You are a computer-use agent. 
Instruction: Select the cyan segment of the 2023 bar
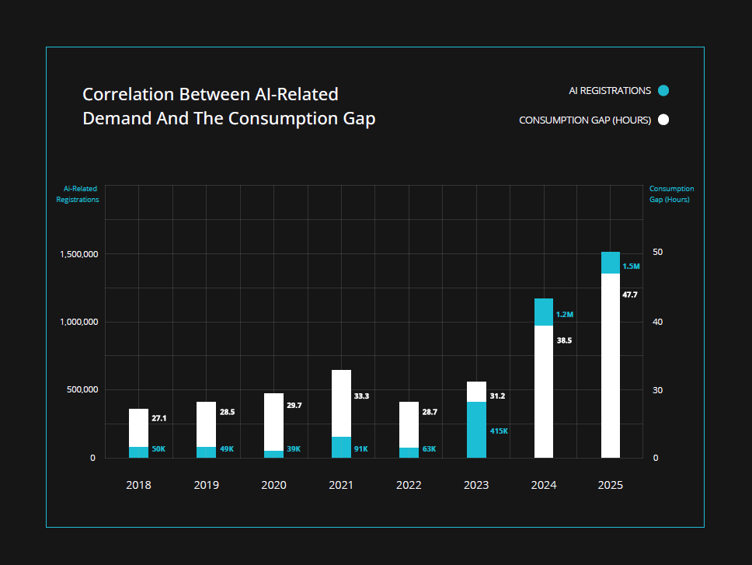click(x=476, y=430)
